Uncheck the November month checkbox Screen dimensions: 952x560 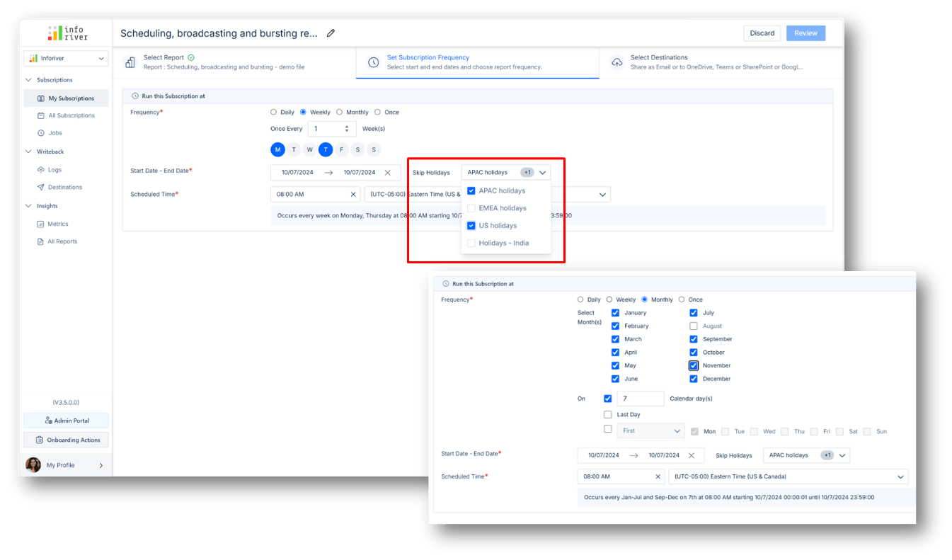[x=694, y=365]
